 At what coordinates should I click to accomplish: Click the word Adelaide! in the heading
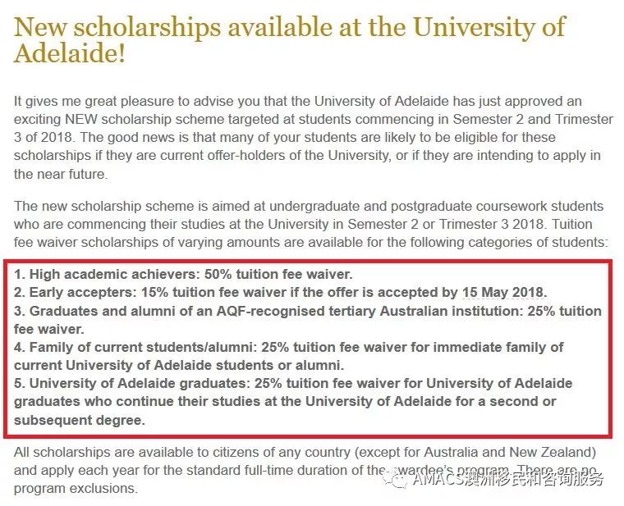[x=70, y=52]
